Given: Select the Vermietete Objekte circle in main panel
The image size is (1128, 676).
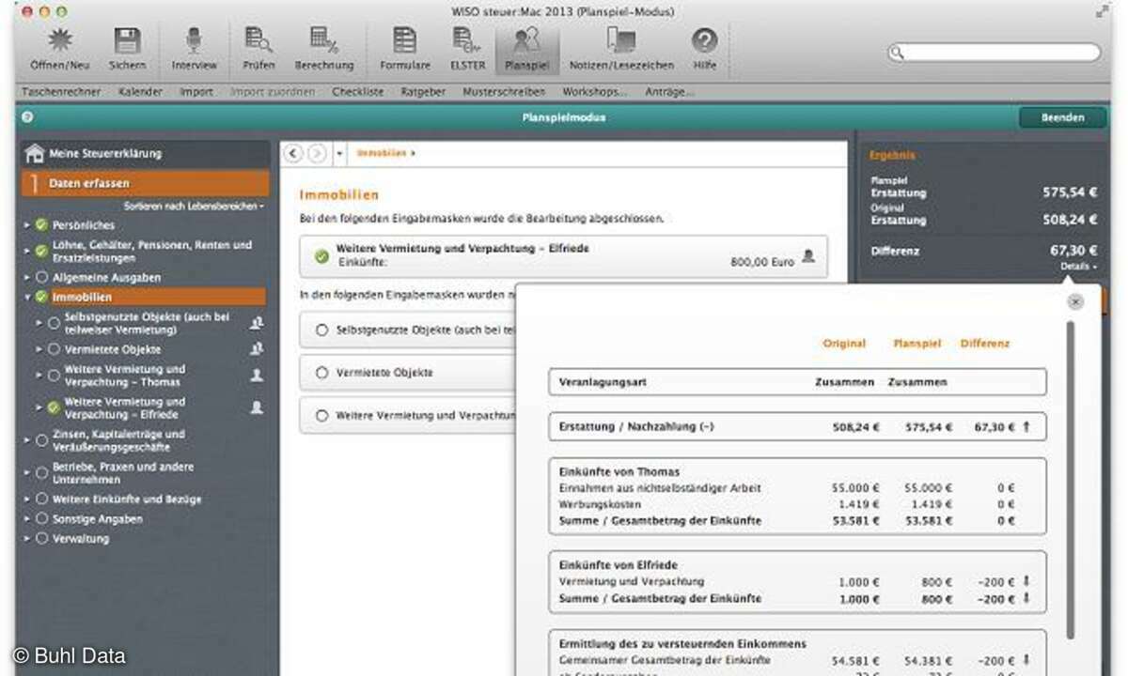Looking at the screenshot, I should click(322, 373).
